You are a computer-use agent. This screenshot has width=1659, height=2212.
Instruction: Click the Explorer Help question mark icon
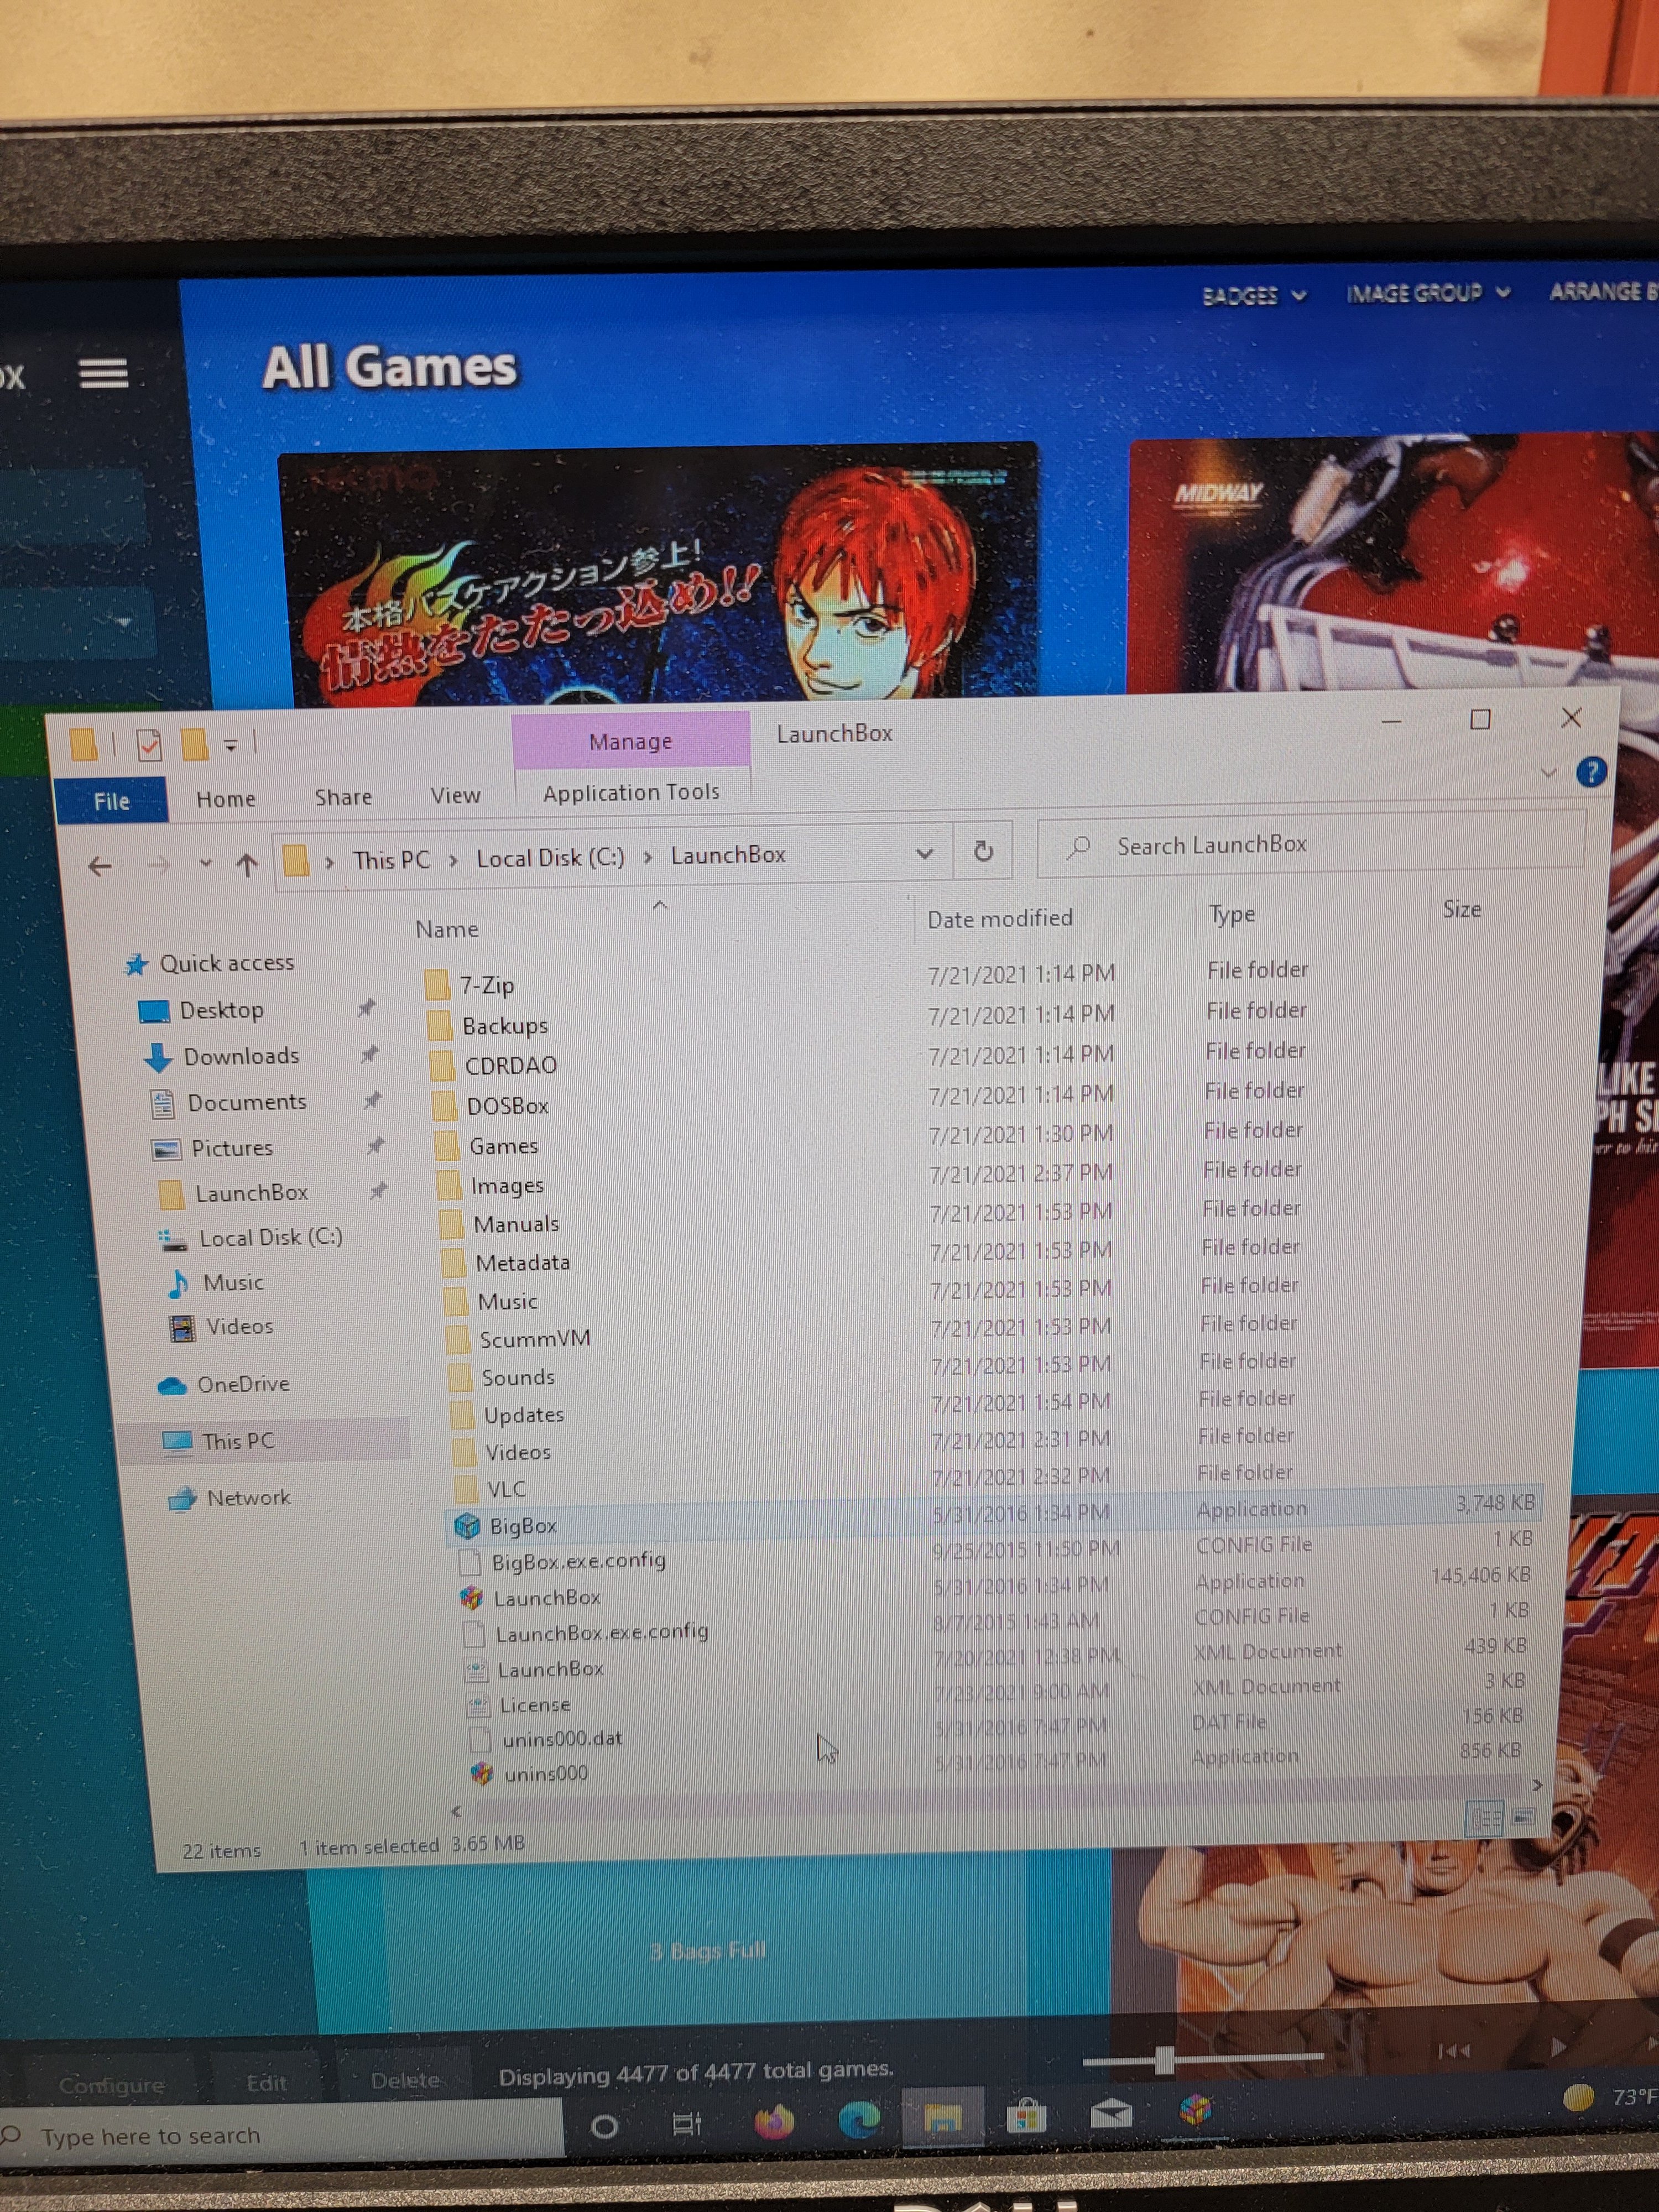[x=1590, y=773]
